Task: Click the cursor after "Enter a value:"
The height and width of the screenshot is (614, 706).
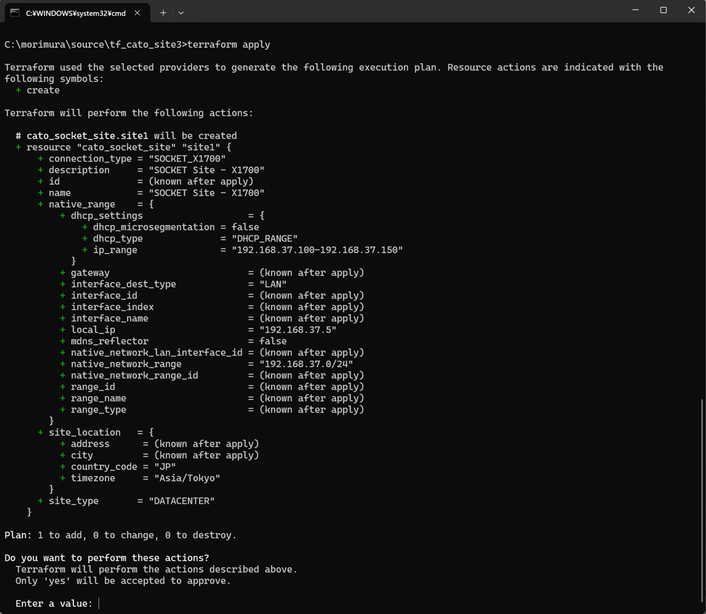Action: coord(99,604)
